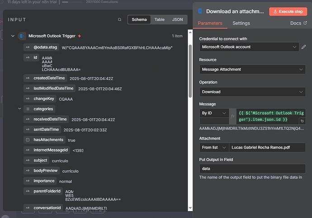Click the sentDateTime value 2025-08-01T20:02:33Z
This screenshot has width=312, height=218.
click(x=85, y=130)
